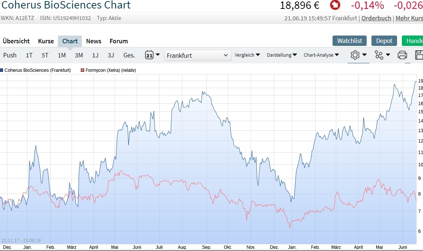Select the 1J time range
Screen dimensions: 423x251
pos(95,55)
